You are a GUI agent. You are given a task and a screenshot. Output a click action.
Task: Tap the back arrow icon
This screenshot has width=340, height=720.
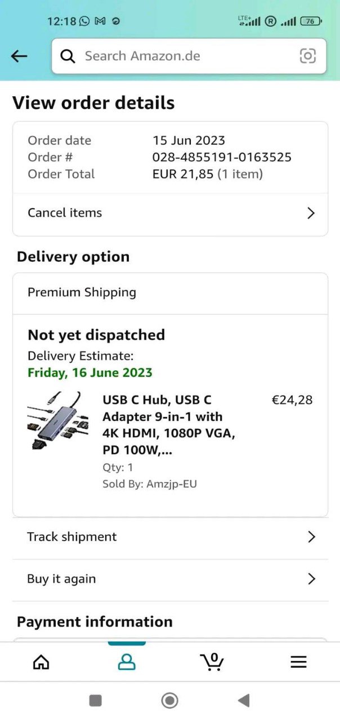[19, 56]
